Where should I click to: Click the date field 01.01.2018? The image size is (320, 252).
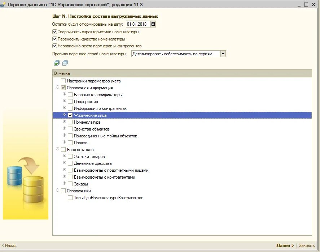(x=138, y=24)
